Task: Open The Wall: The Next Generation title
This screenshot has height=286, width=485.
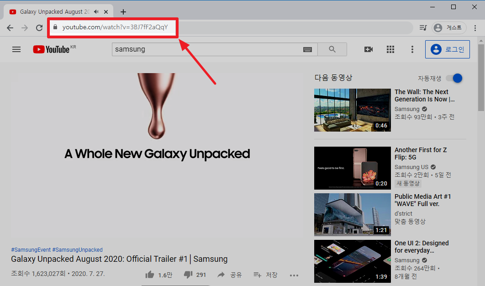Action: tap(424, 95)
